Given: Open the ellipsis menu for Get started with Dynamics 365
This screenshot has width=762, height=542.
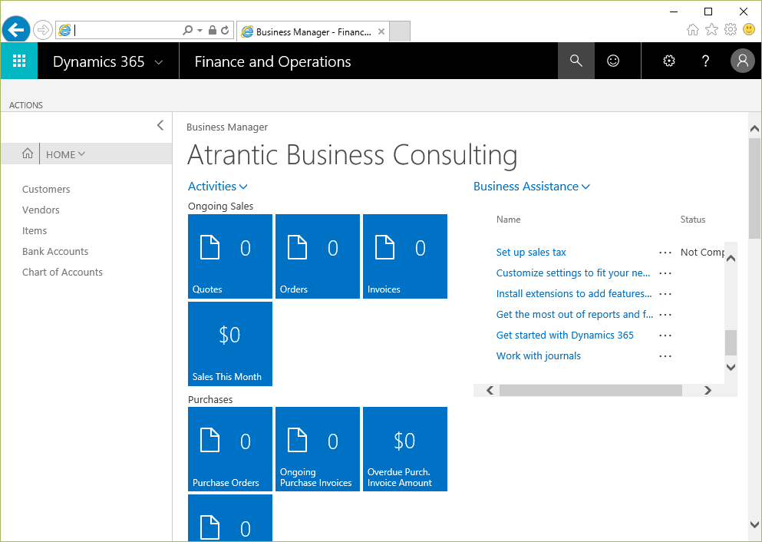Looking at the screenshot, I should click(x=665, y=335).
